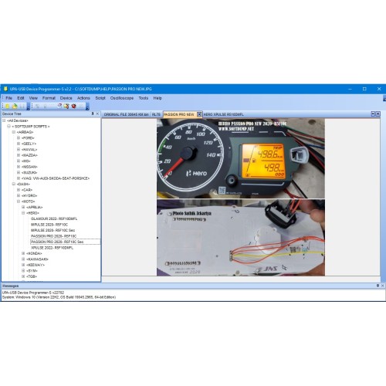Expand the HAVAL node
The width and height of the screenshot is (386, 386).
tap(19, 149)
